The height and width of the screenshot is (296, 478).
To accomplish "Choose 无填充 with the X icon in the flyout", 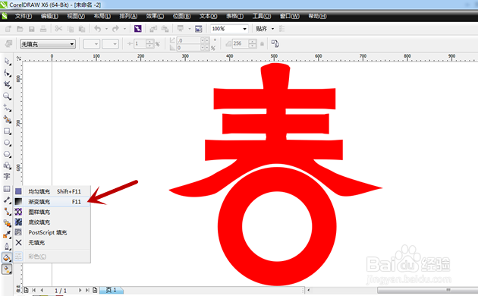I will coord(52,243).
